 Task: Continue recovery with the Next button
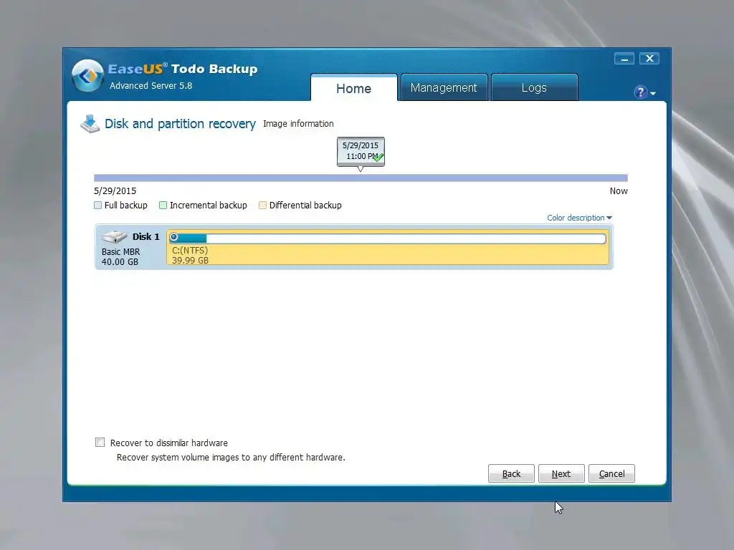click(x=561, y=474)
